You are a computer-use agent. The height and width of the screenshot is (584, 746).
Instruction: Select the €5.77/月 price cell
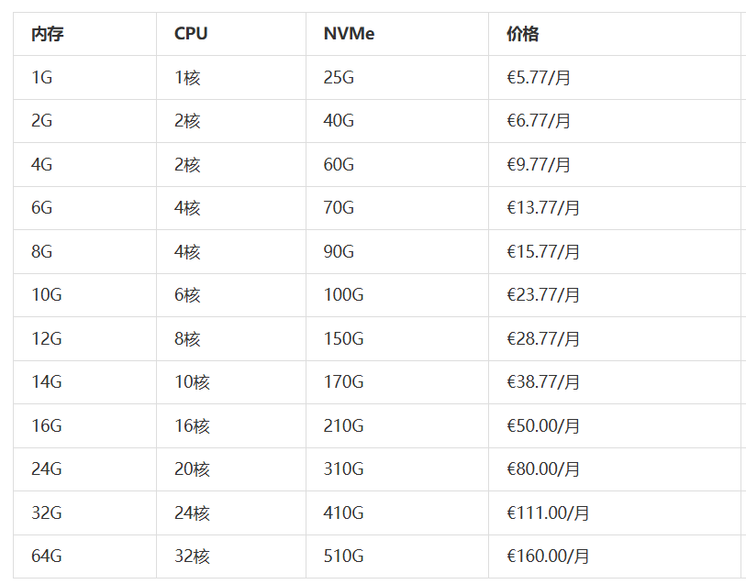[x=539, y=78]
